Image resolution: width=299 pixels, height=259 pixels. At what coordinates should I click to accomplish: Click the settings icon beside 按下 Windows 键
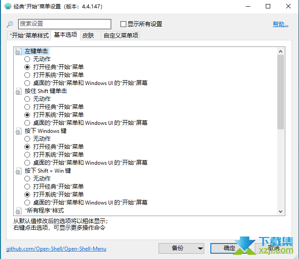(x=18, y=131)
